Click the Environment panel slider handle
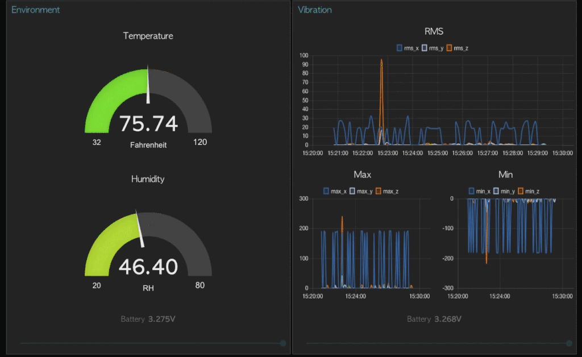 pos(283,343)
